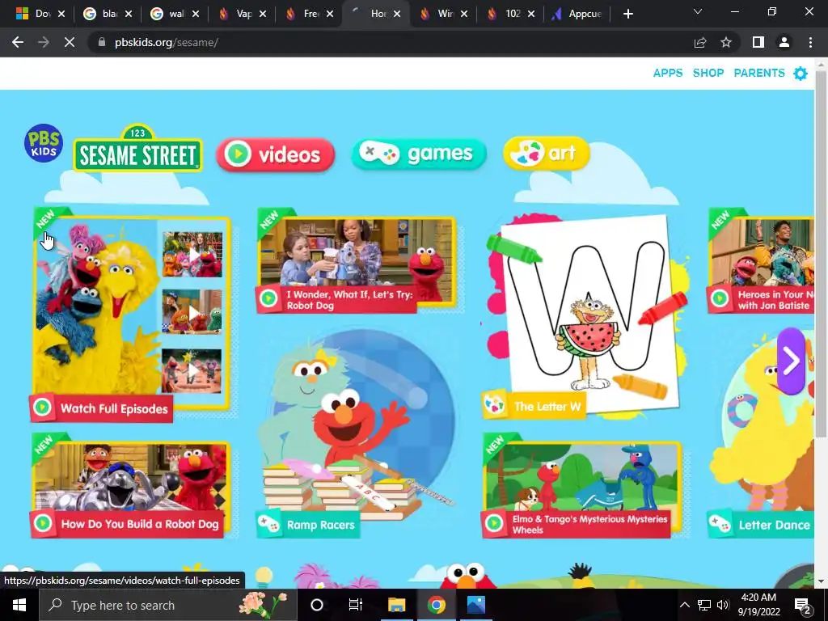
Task: Click the PBS Kids logo
Action: 44,143
